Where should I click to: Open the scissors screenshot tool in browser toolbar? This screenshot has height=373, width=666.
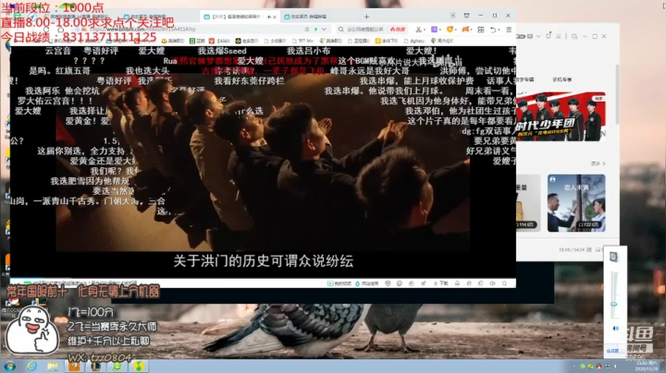pyautogui.click(x=418, y=30)
